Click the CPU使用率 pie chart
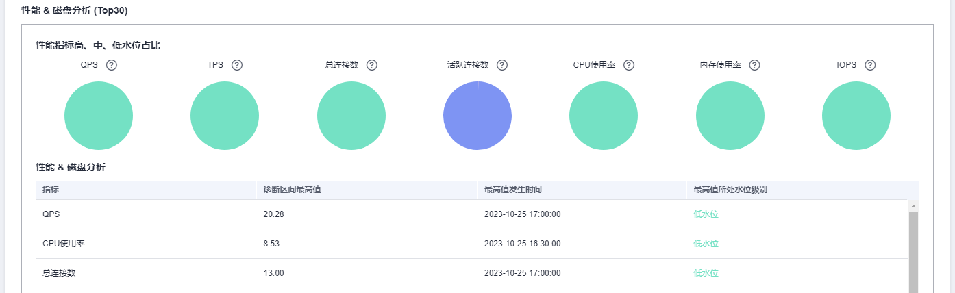This screenshot has width=955, height=293. click(604, 116)
